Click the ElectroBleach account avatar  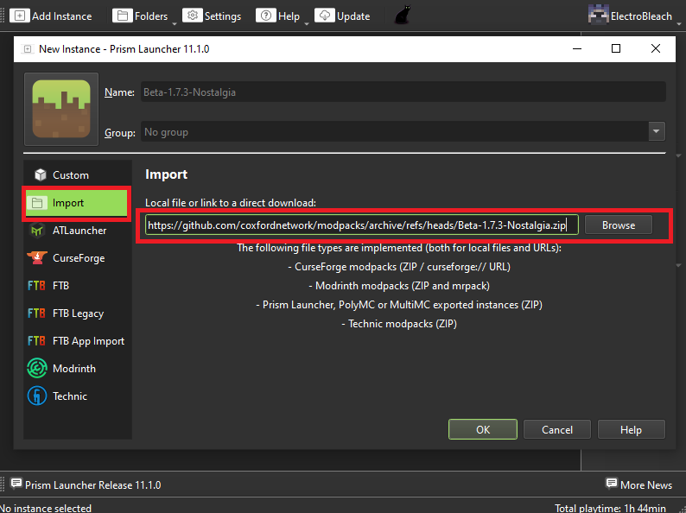coord(598,16)
